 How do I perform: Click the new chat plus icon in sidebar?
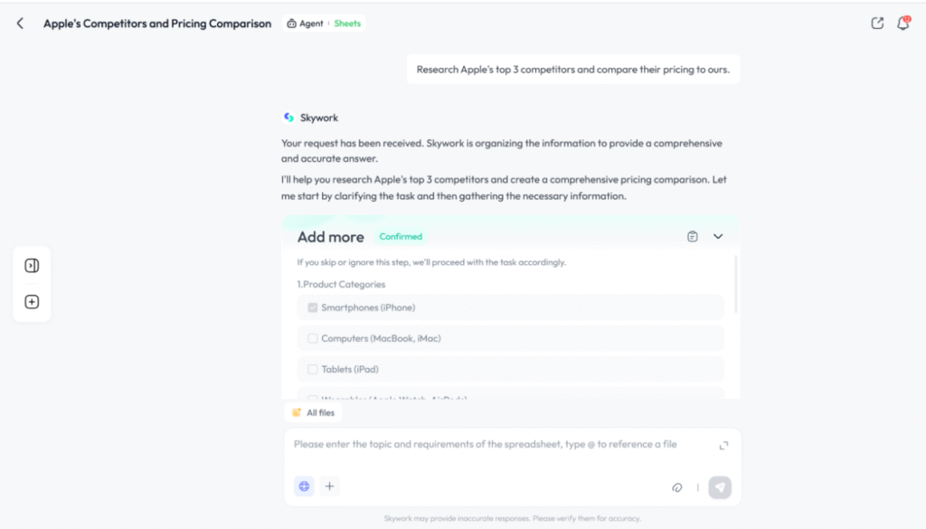point(32,302)
